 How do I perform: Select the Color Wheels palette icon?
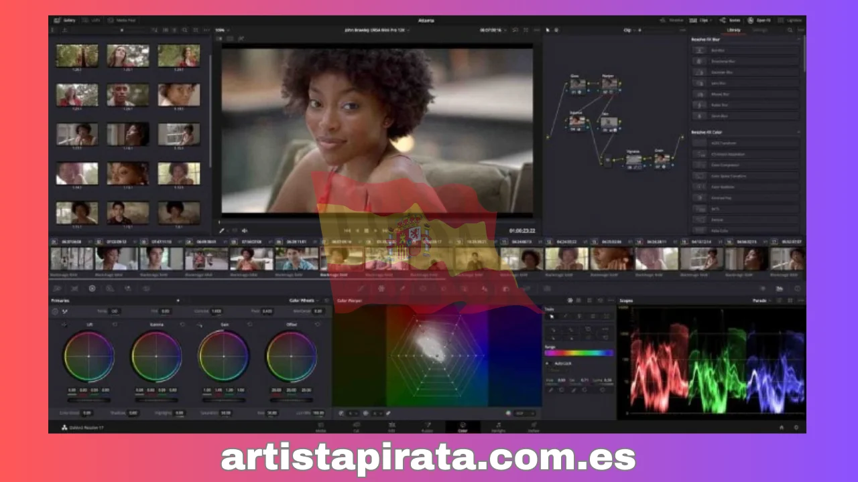(x=92, y=289)
